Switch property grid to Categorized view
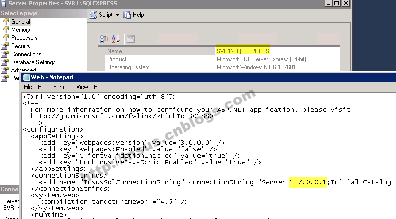The width and height of the screenshot is (396, 219). pyautogui.click(x=104, y=39)
